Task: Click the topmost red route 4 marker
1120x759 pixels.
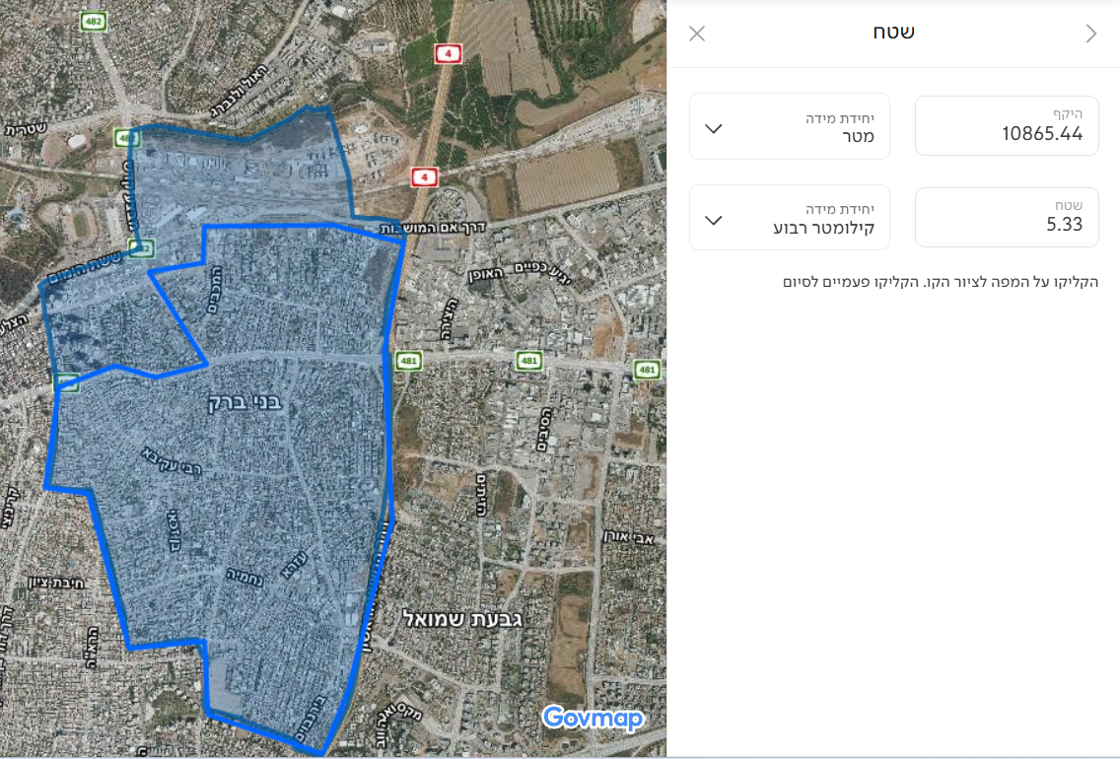Action: [448, 53]
